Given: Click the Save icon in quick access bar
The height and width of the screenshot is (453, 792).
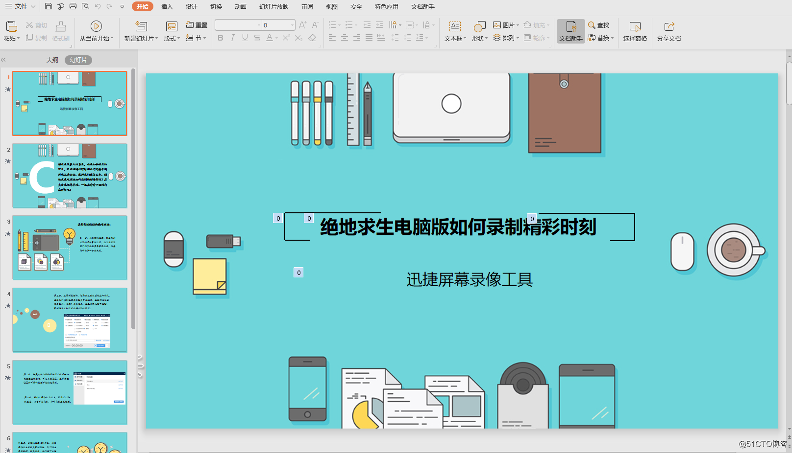Looking at the screenshot, I should point(48,6).
